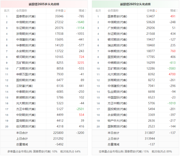Select 浙商期货(代客) in long table

tap(26, 34)
